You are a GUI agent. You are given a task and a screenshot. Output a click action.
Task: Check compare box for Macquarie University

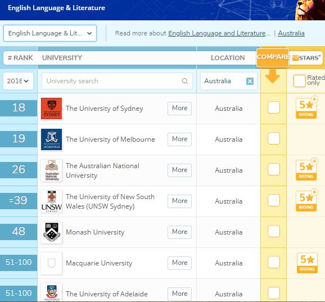274,262
